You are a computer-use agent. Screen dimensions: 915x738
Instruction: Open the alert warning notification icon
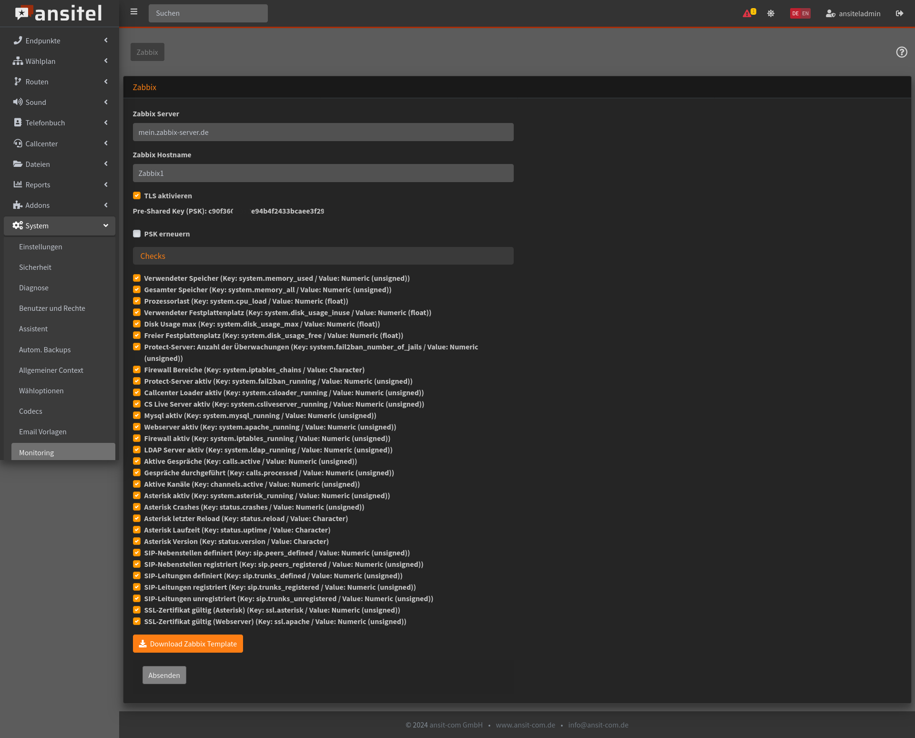pos(747,13)
